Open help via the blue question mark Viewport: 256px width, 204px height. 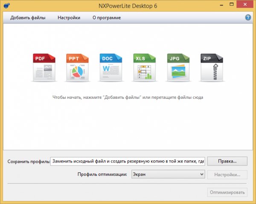tap(248, 18)
